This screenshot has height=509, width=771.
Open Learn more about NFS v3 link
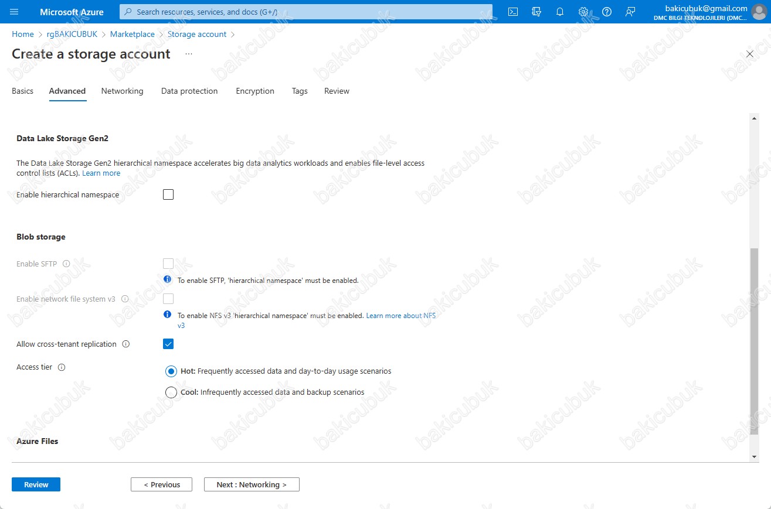[x=401, y=316]
